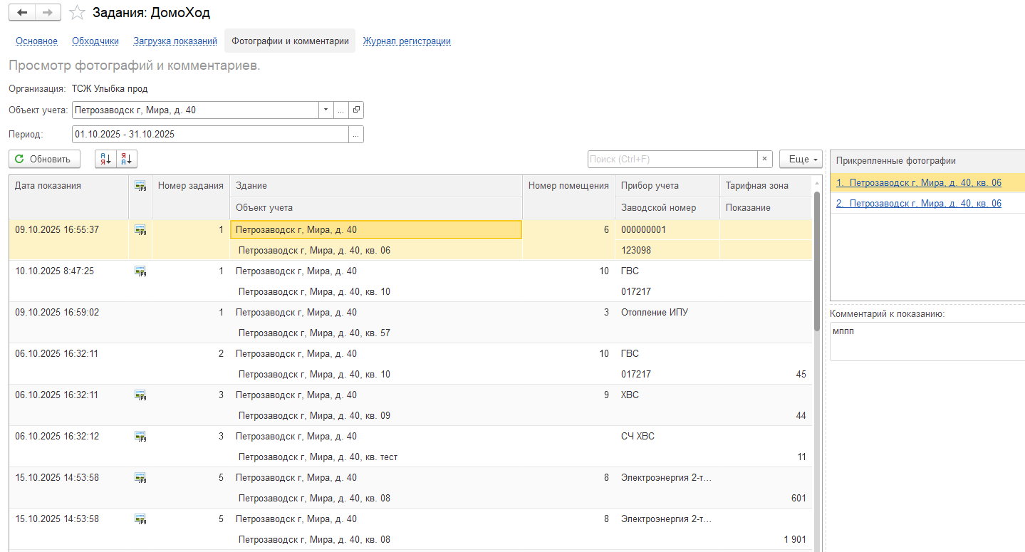
Task: Open the Еще dropdown menu
Action: 801,159
